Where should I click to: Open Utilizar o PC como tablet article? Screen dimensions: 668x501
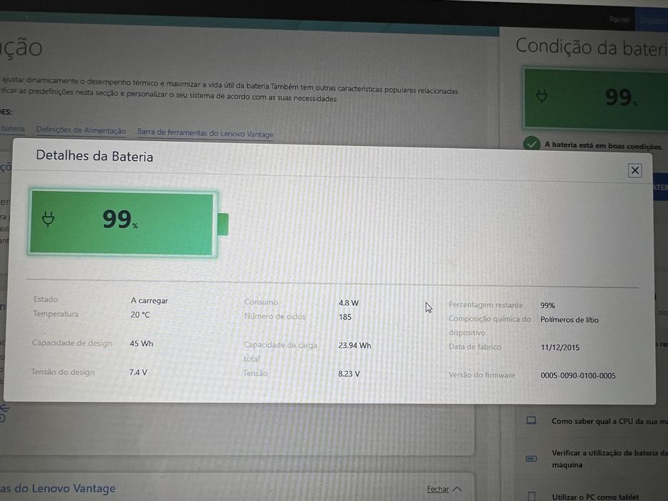pyautogui.click(x=595, y=497)
